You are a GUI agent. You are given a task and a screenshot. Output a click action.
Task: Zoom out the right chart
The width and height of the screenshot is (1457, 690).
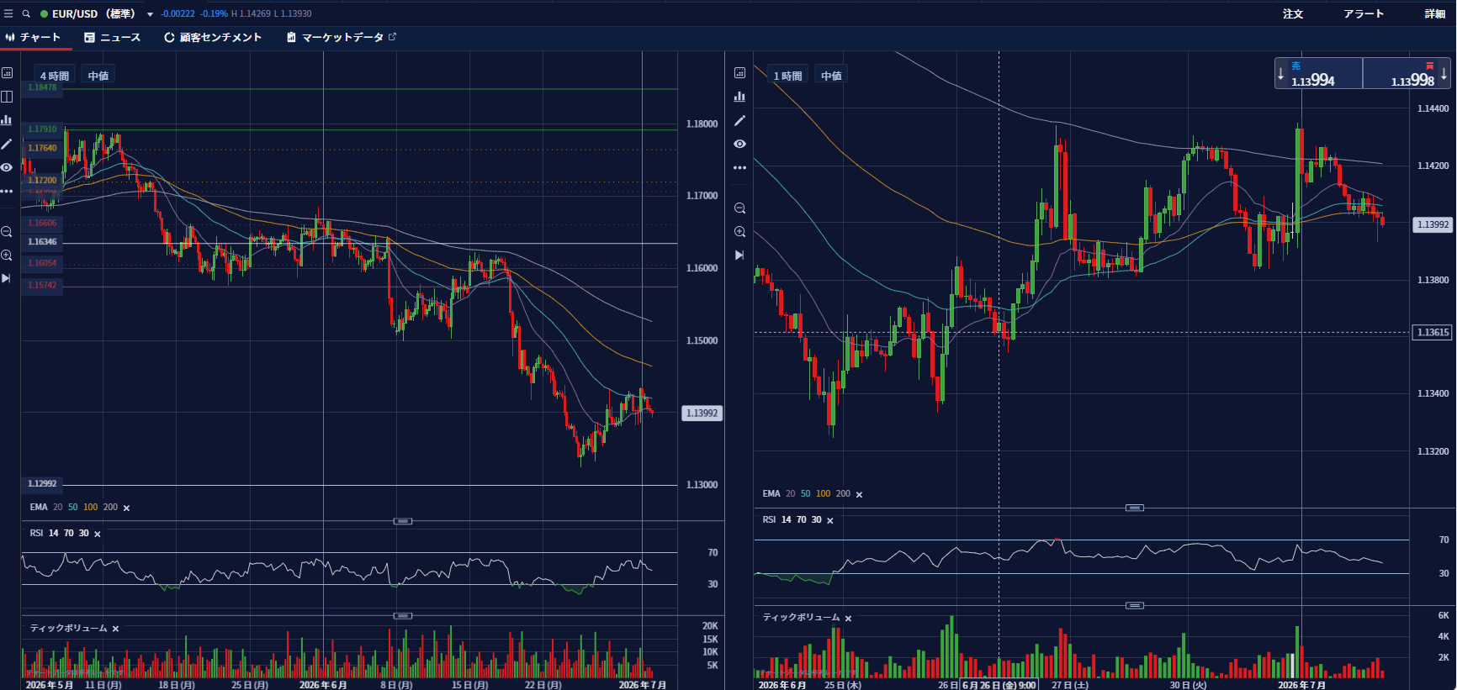(740, 208)
